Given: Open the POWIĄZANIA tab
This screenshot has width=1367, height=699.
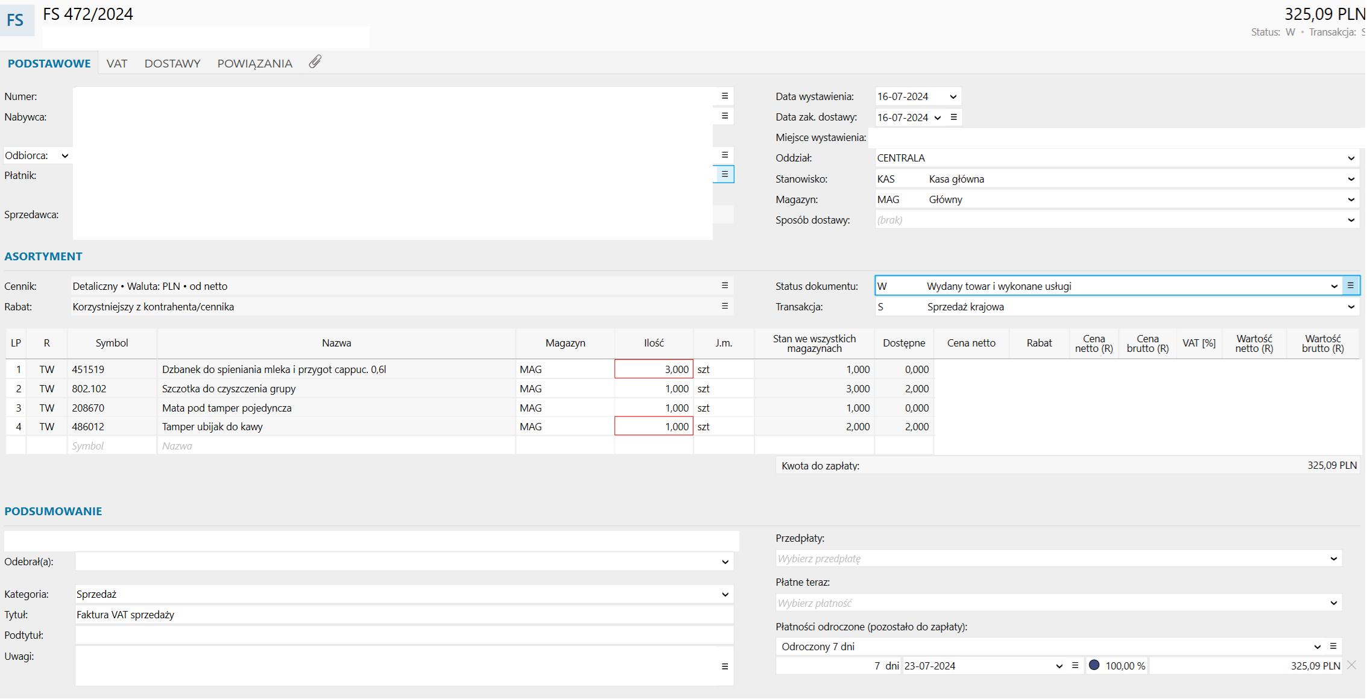Looking at the screenshot, I should (x=254, y=63).
